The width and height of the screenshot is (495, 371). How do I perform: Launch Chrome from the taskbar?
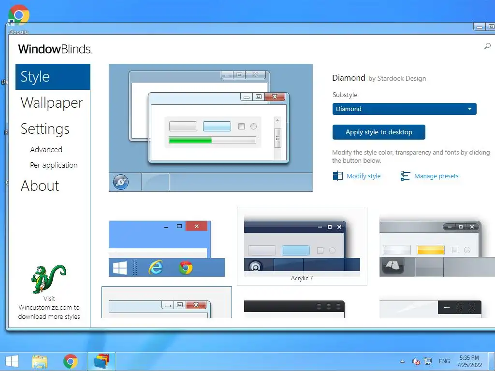click(x=70, y=361)
